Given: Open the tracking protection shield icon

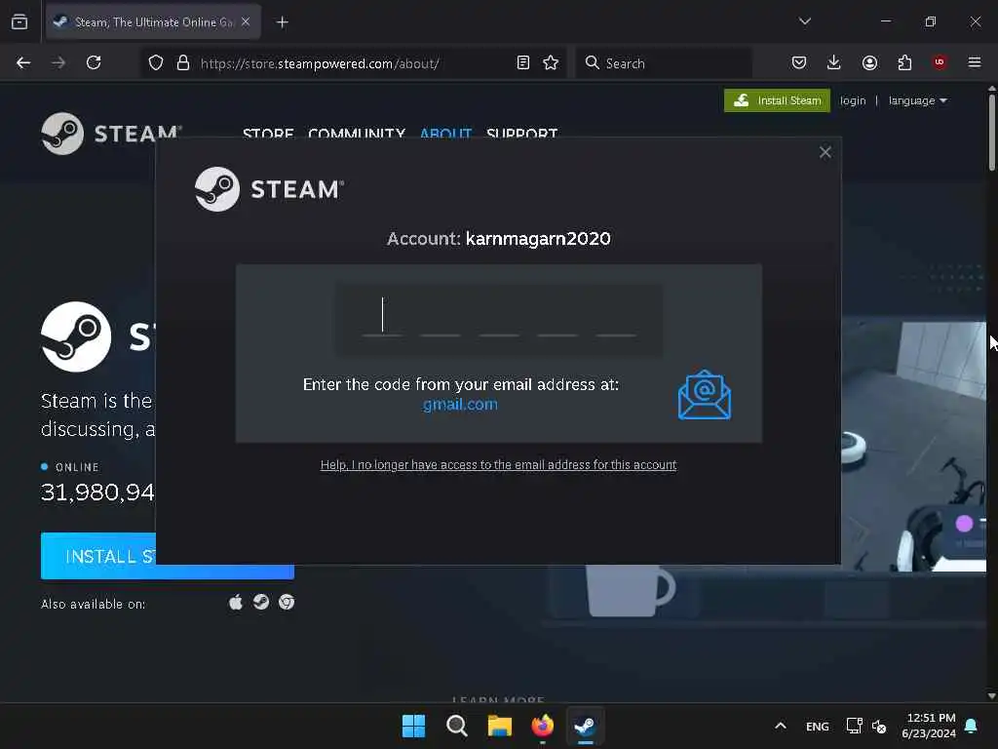Looking at the screenshot, I should (x=156, y=63).
